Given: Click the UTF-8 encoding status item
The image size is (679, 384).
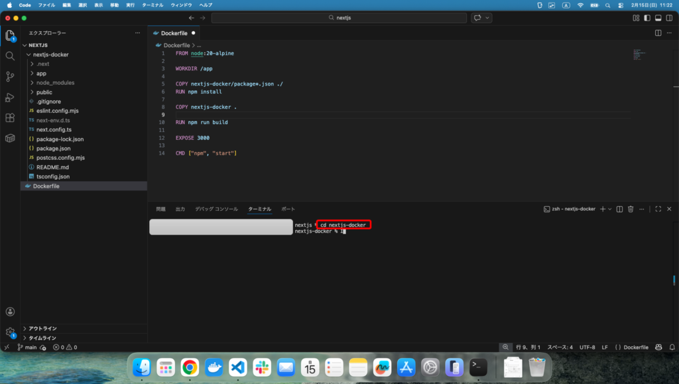Looking at the screenshot, I should point(587,347).
